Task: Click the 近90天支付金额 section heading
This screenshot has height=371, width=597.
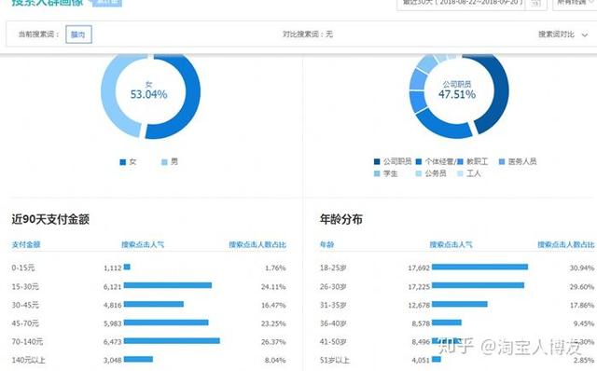Action: (50, 219)
